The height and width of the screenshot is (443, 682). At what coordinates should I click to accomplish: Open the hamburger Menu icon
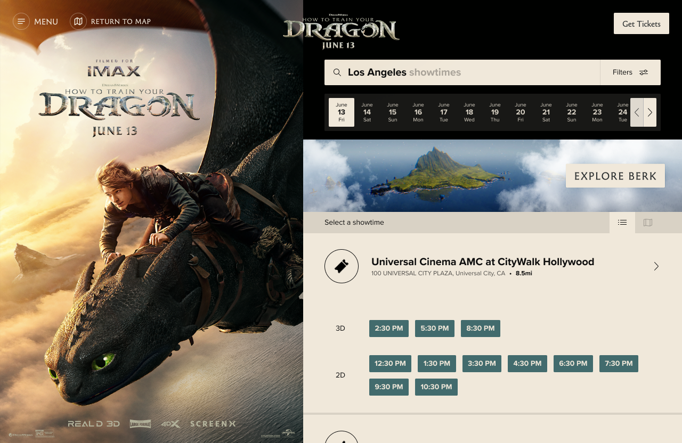(21, 21)
